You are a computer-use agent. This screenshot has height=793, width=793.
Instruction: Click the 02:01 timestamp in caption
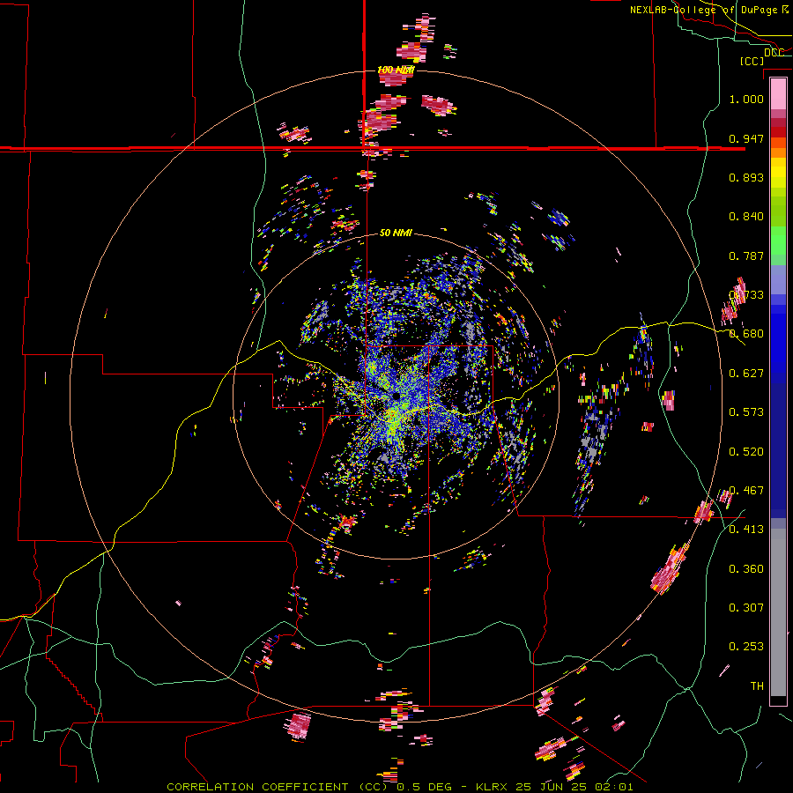click(x=616, y=787)
